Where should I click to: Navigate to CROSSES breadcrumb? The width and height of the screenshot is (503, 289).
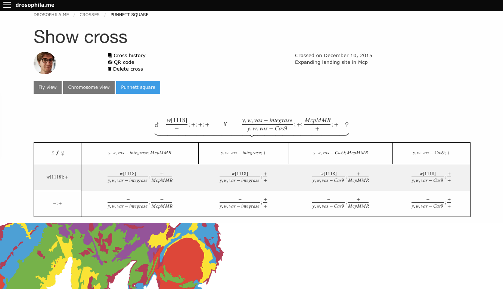pos(90,15)
